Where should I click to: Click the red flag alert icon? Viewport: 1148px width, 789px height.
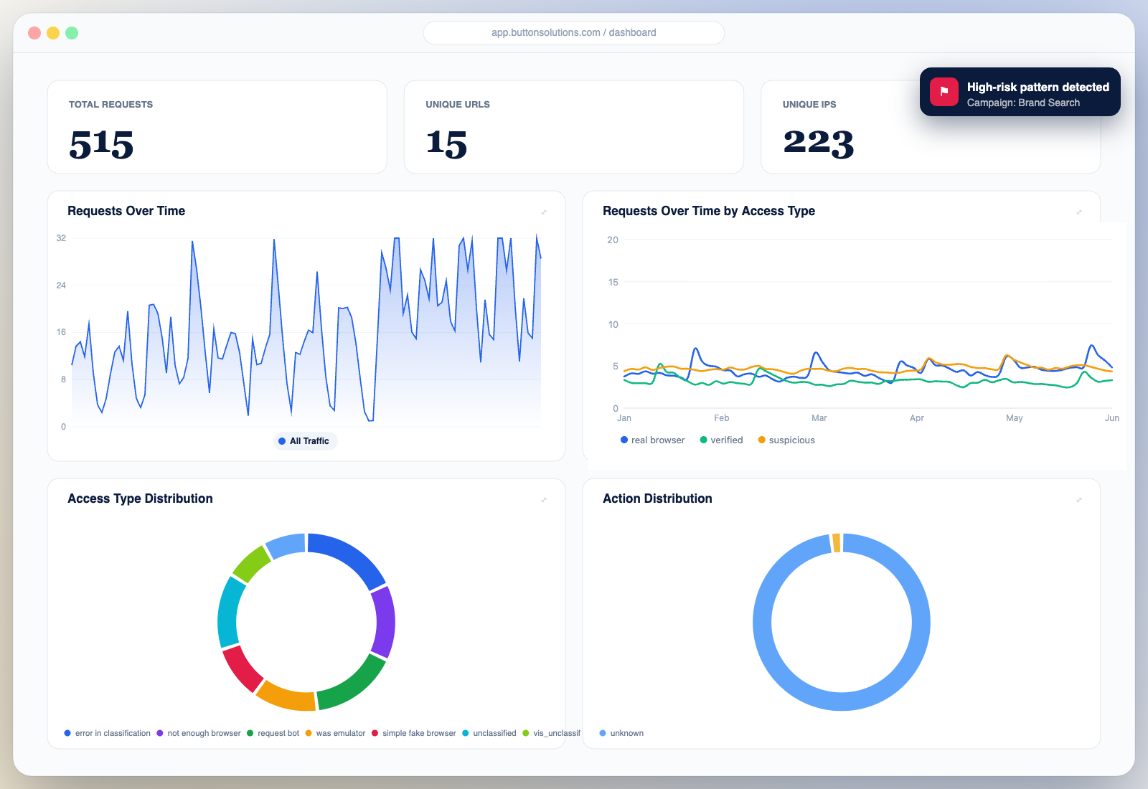944,92
